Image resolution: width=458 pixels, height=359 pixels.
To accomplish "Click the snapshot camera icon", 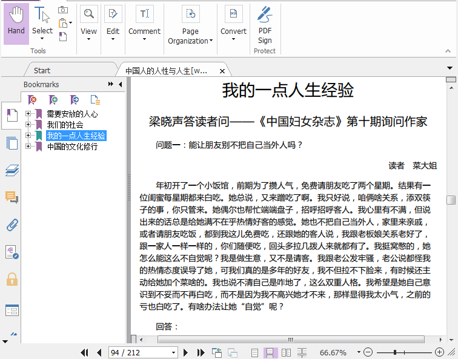I will 63,10.
